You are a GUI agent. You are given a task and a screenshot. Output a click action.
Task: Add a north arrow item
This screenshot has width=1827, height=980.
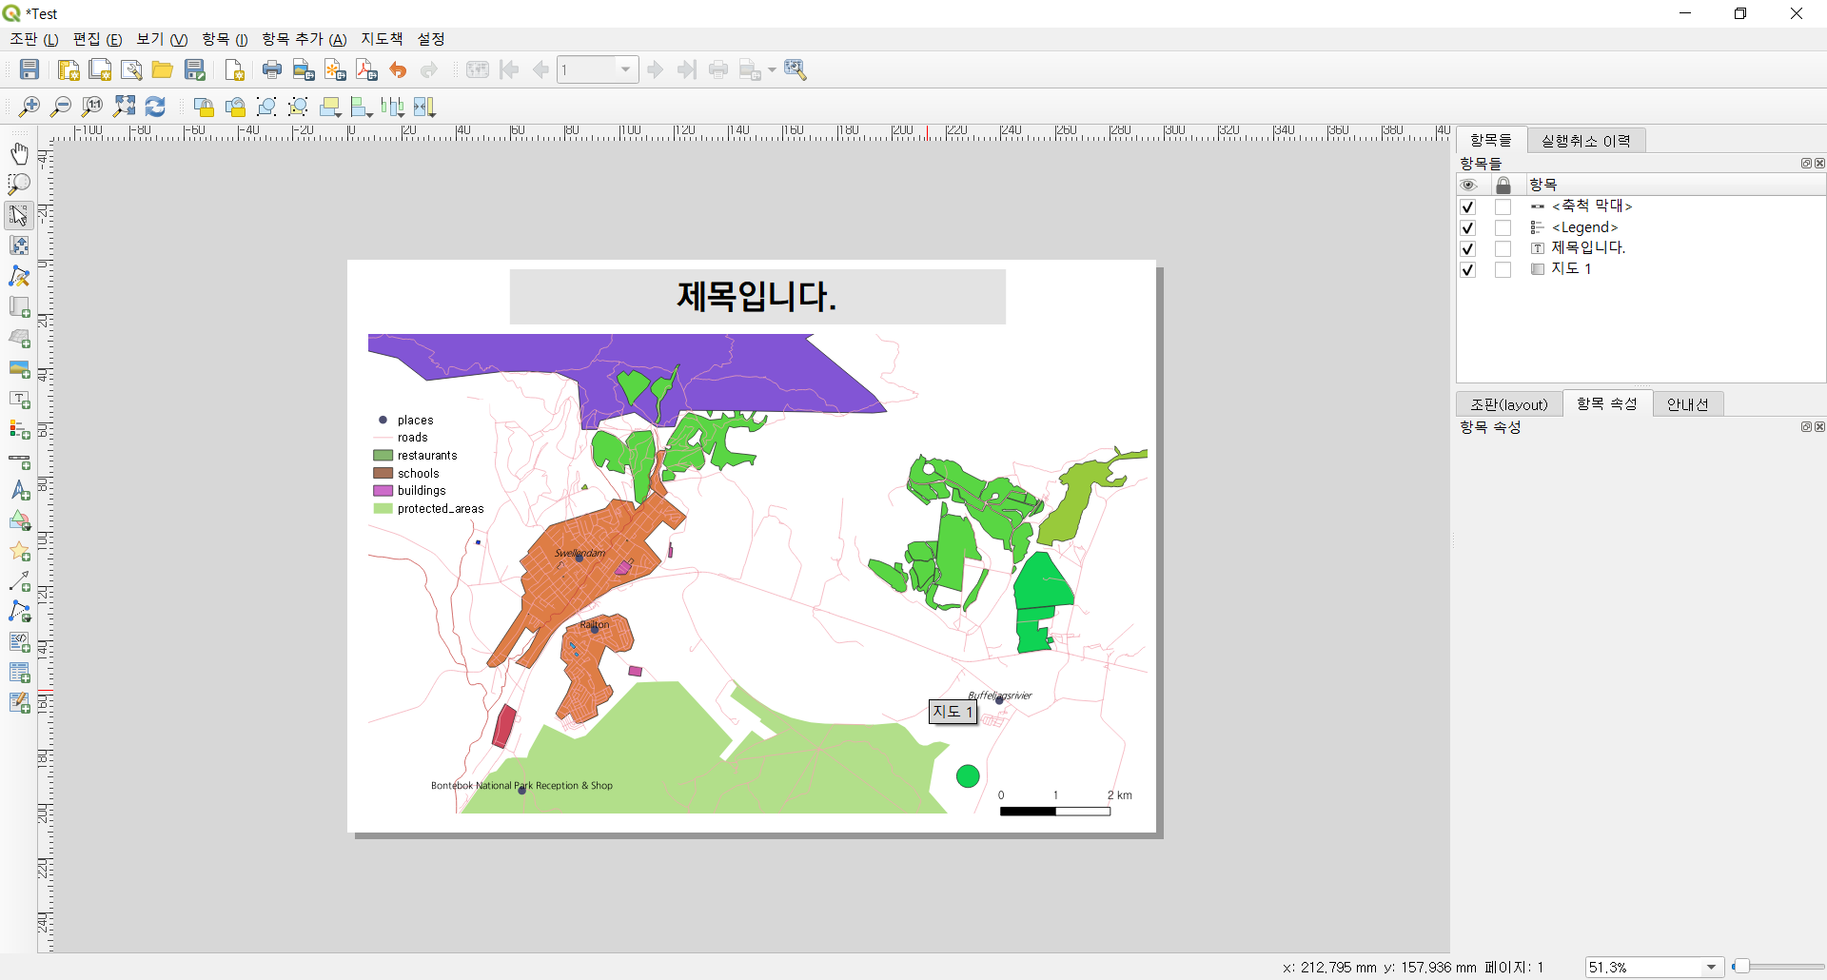coord(19,491)
